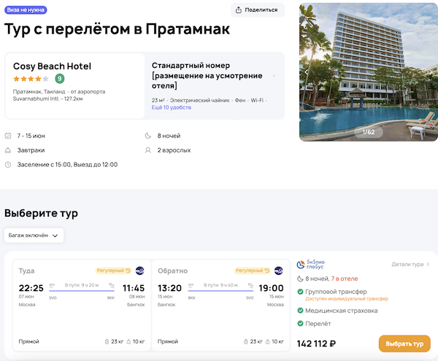Click the meals icon beside Завтраки
This screenshot has width=438, height=361.
coord(8,150)
